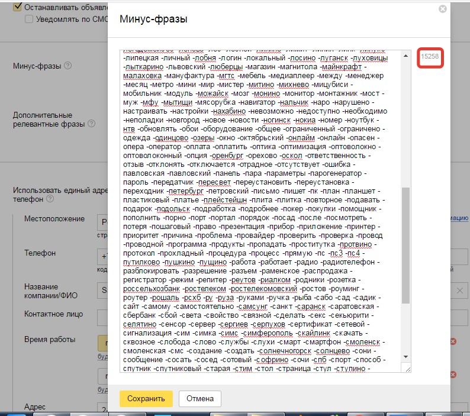Screen dimensions: 470x416
Task: Click the scroll down arrow of phrases textarea
Action: click(405, 357)
